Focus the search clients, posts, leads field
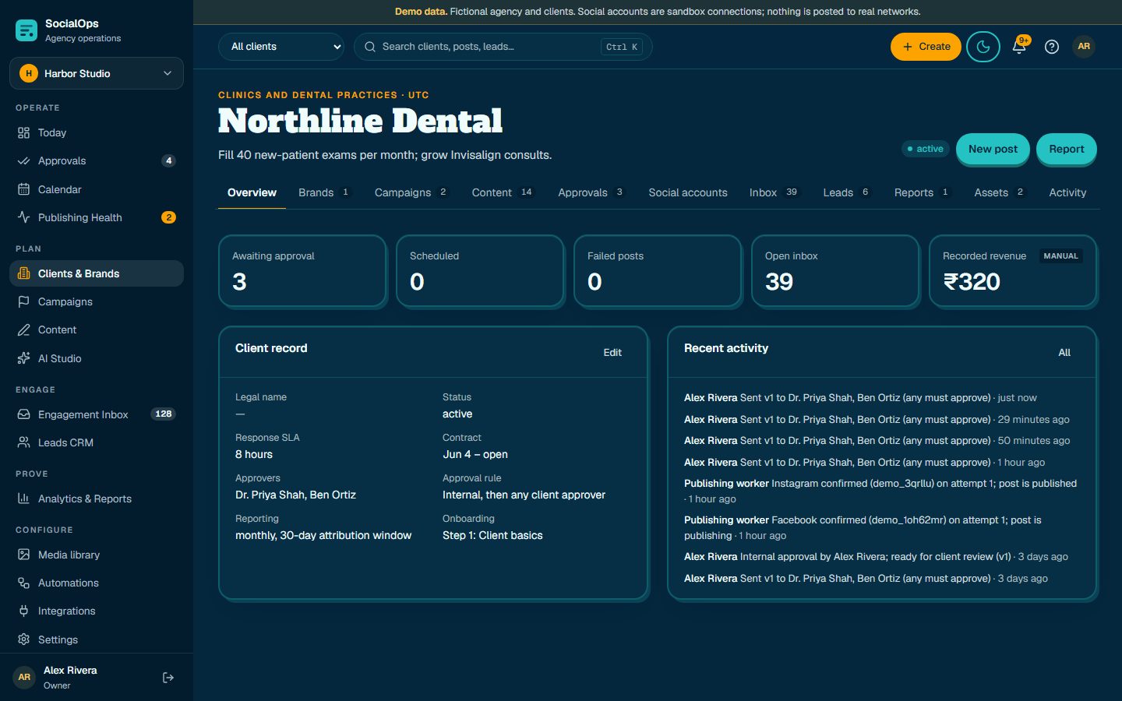 tap(503, 47)
